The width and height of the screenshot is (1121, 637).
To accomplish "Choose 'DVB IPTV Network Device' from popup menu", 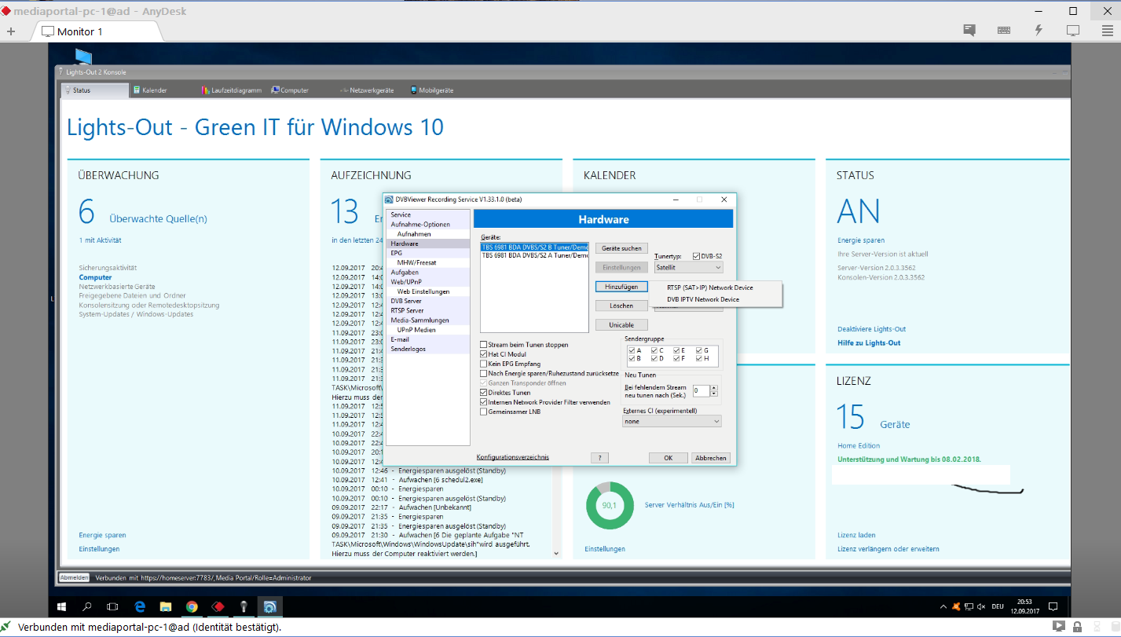I will (702, 299).
